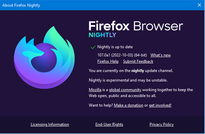Click the Submit Feedback link
Image resolution: width=205 pixels, height=134 pixels.
click(x=138, y=61)
